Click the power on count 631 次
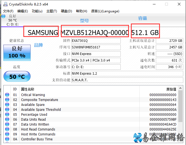 tap(170, 60)
